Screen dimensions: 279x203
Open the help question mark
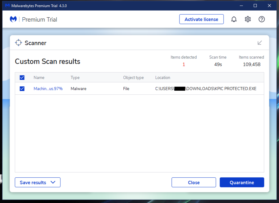tap(262, 19)
